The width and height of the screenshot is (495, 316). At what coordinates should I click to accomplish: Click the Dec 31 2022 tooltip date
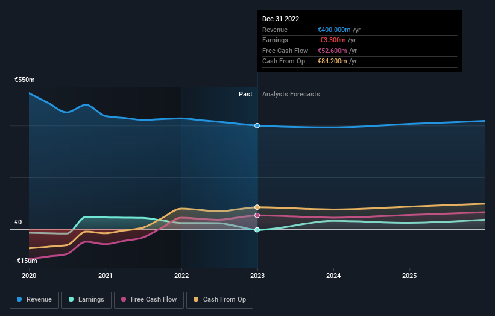tap(280, 19)
